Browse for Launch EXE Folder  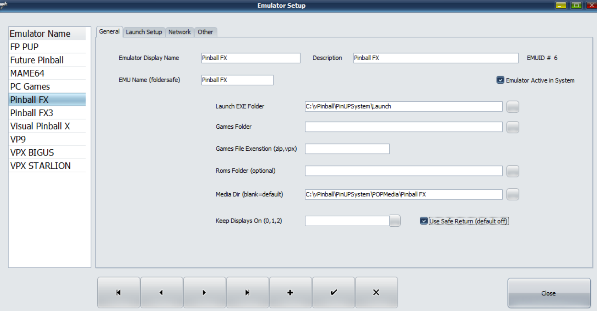coord(513,107)
